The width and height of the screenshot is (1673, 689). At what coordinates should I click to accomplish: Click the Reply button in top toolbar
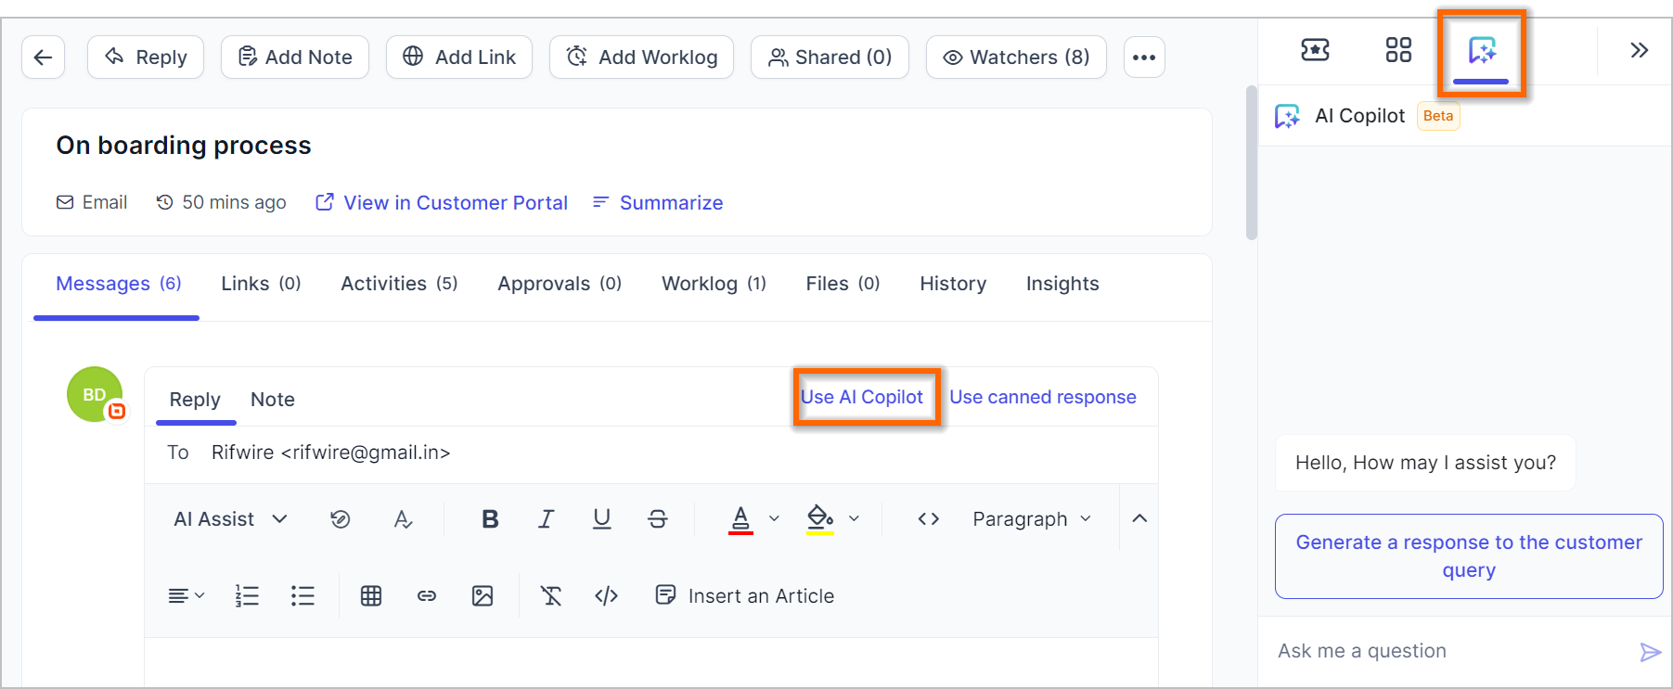click(x=146, y=57)
